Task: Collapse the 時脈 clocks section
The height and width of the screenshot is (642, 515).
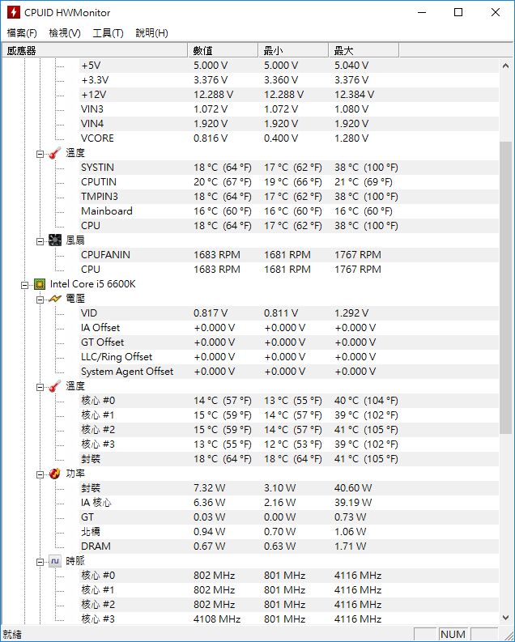Action: point(40,561)
